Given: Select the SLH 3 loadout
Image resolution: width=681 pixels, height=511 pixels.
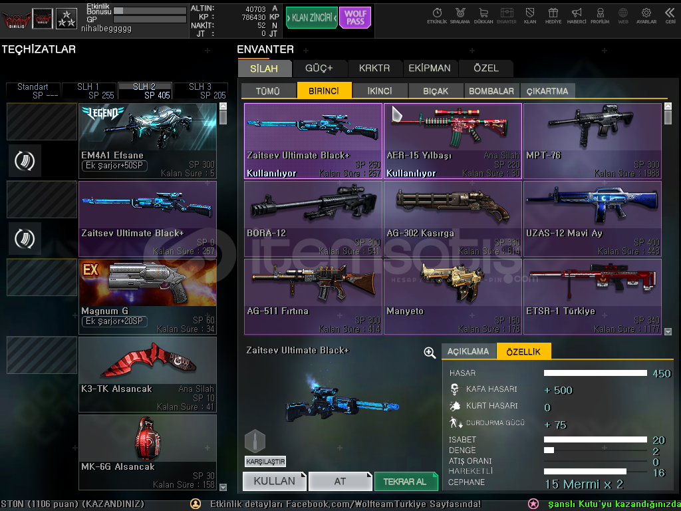Looking at the screenshot, I should click(201, 90).
